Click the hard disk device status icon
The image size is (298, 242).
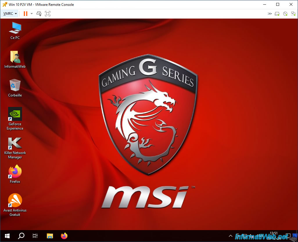click(277, 14)
